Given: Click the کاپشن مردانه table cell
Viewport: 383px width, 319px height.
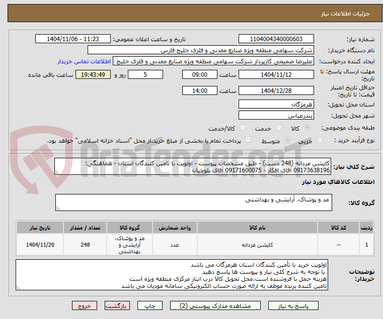Looking at the screenshot, I should tap(257, 245).
